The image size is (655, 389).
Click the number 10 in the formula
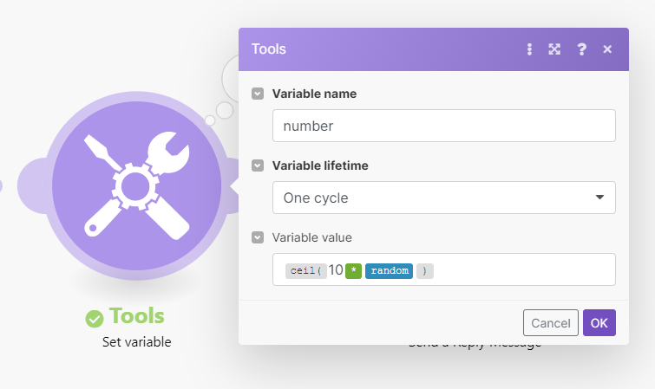(336, 270)
